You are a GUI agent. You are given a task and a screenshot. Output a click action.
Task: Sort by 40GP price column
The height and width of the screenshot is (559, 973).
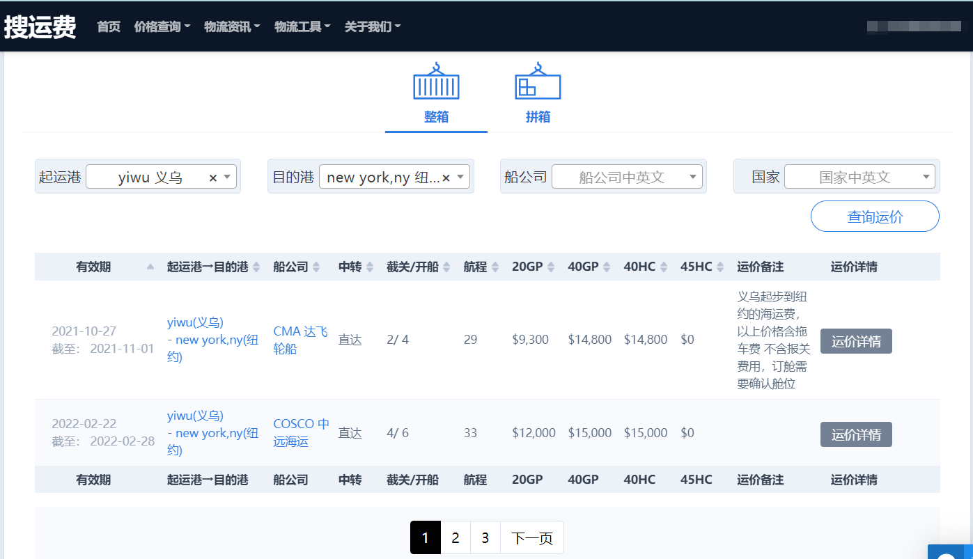pyautogui.click(x=589, y=267)
